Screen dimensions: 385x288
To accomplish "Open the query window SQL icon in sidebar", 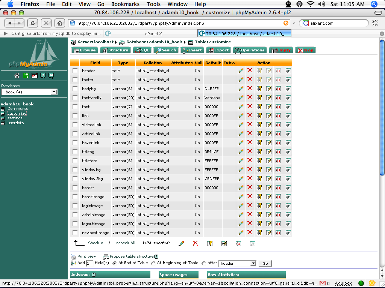I will [x=34, y=76].
